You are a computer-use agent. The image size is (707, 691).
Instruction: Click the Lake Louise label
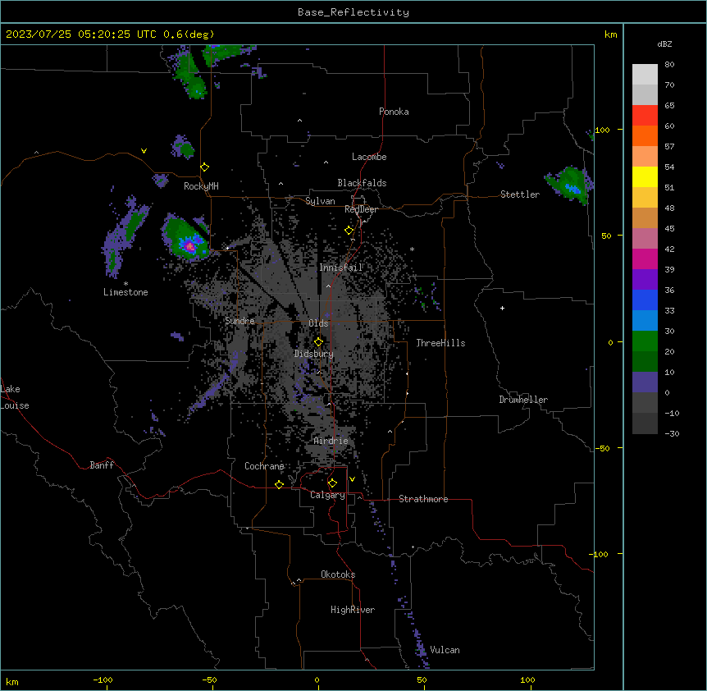[x=15, y=397]
